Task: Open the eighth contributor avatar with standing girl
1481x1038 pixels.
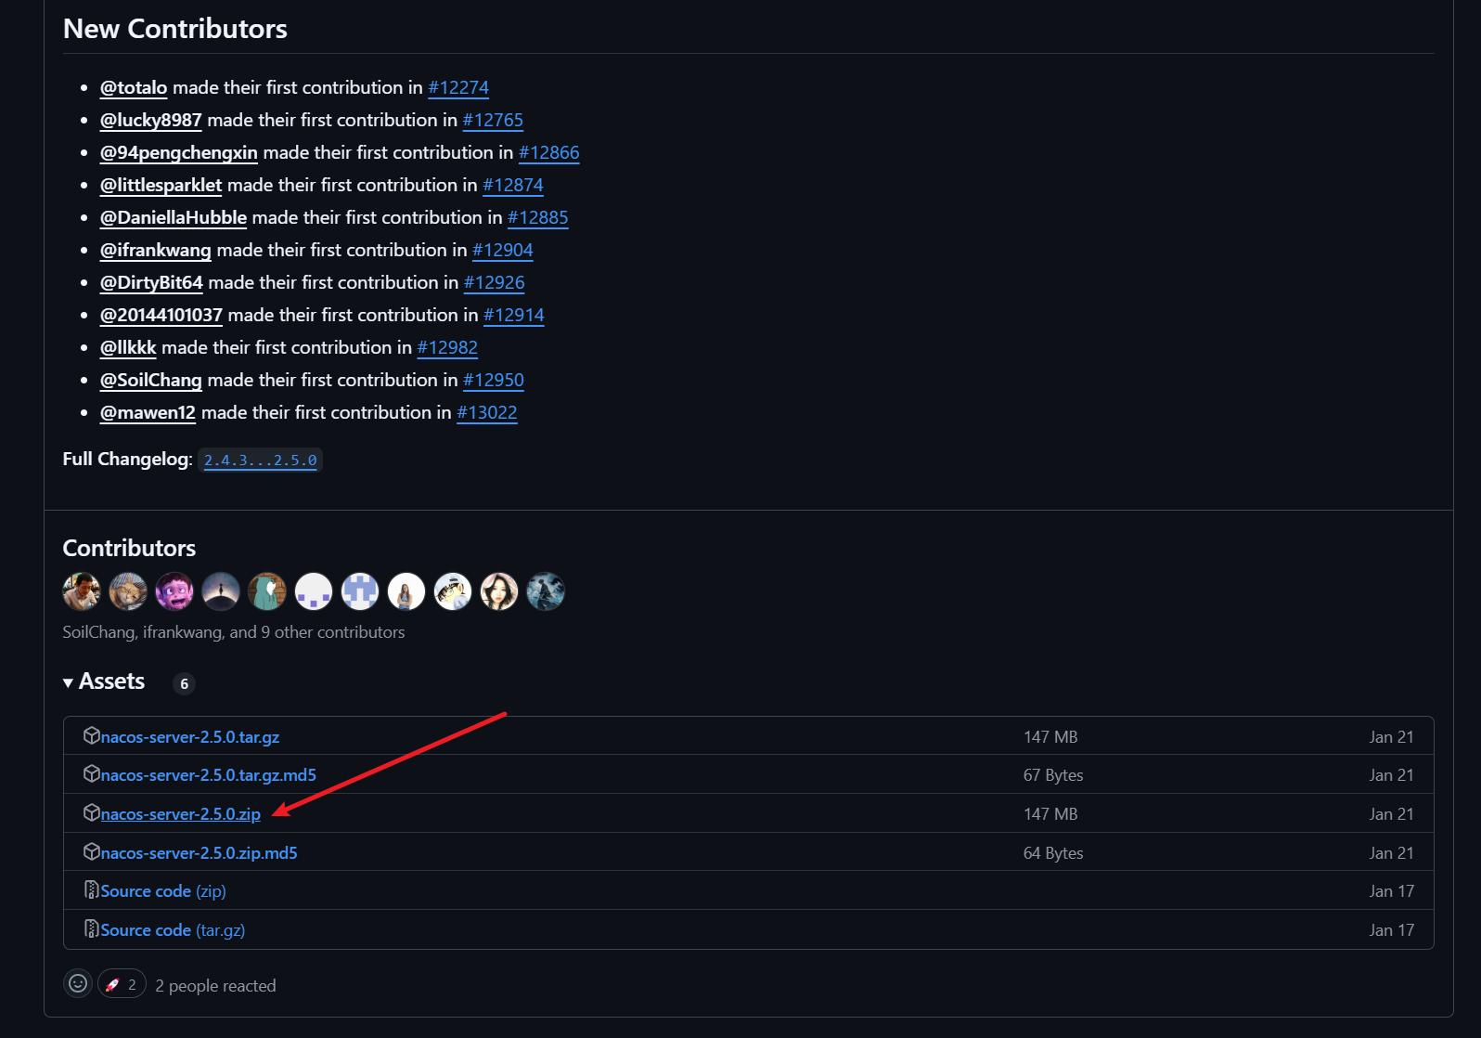Action: (x=406, y=591)
